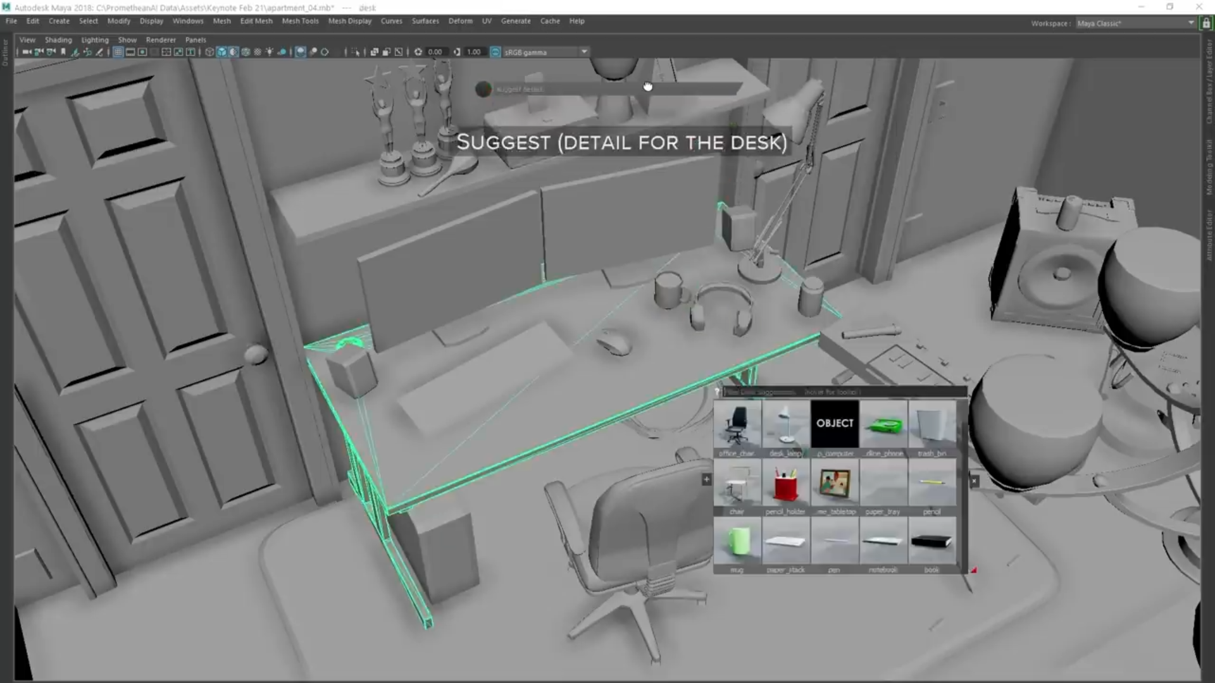The height and width of the screenshot is (683, 1215).
Task: Click the exposure value field 0.00
Action: coord(435,52)
